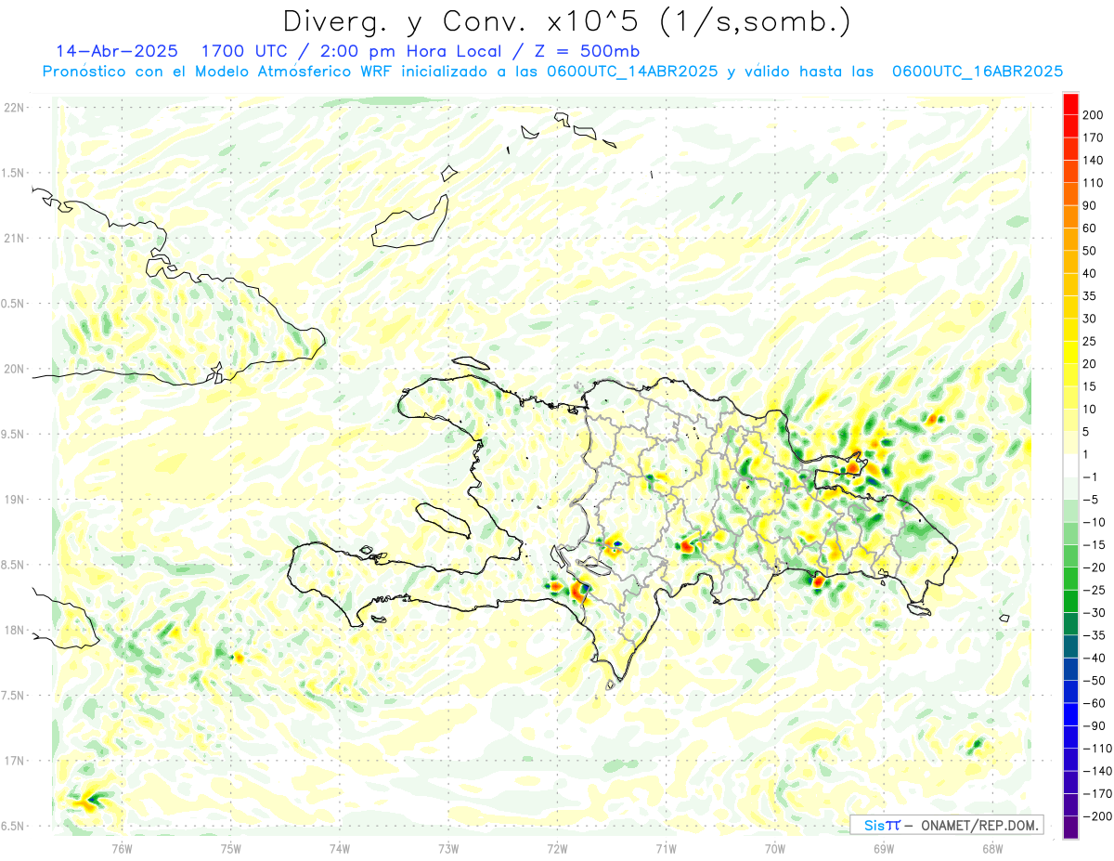Click the '20N' latitude label
Viewport: 1114px width, 861px height.
pos(14,369)
